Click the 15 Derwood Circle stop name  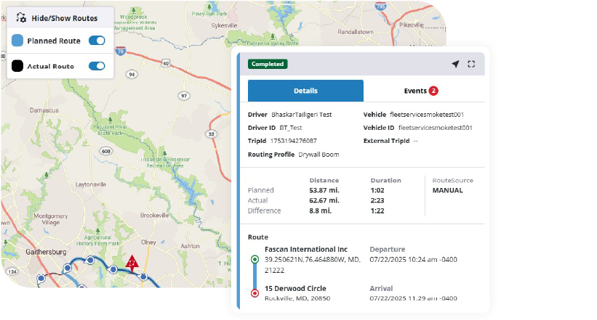(x=295, y=288)
